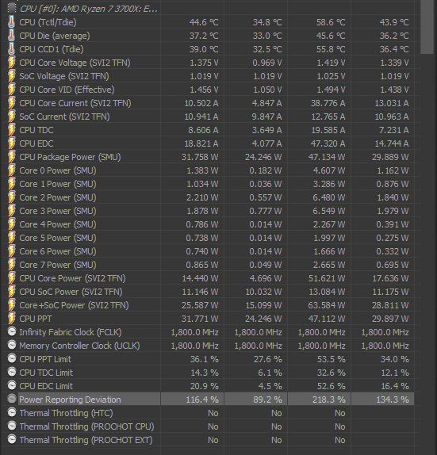Click the 10.032 W minimum SoC power value
437x455 pixels.
(x=263, y=292)
